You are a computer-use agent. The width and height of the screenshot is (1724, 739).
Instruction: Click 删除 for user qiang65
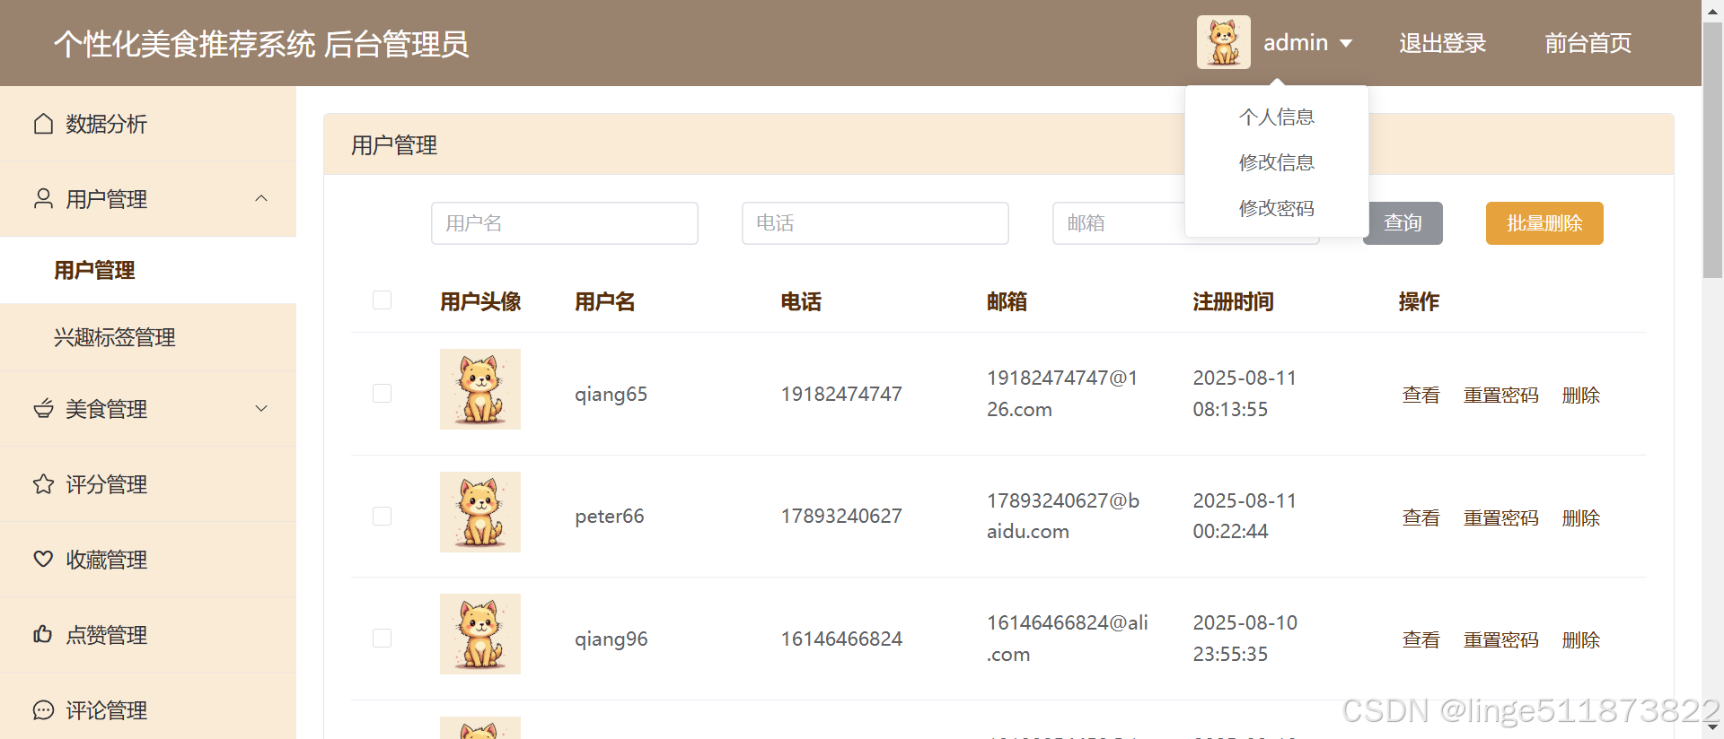(1580, 395)
